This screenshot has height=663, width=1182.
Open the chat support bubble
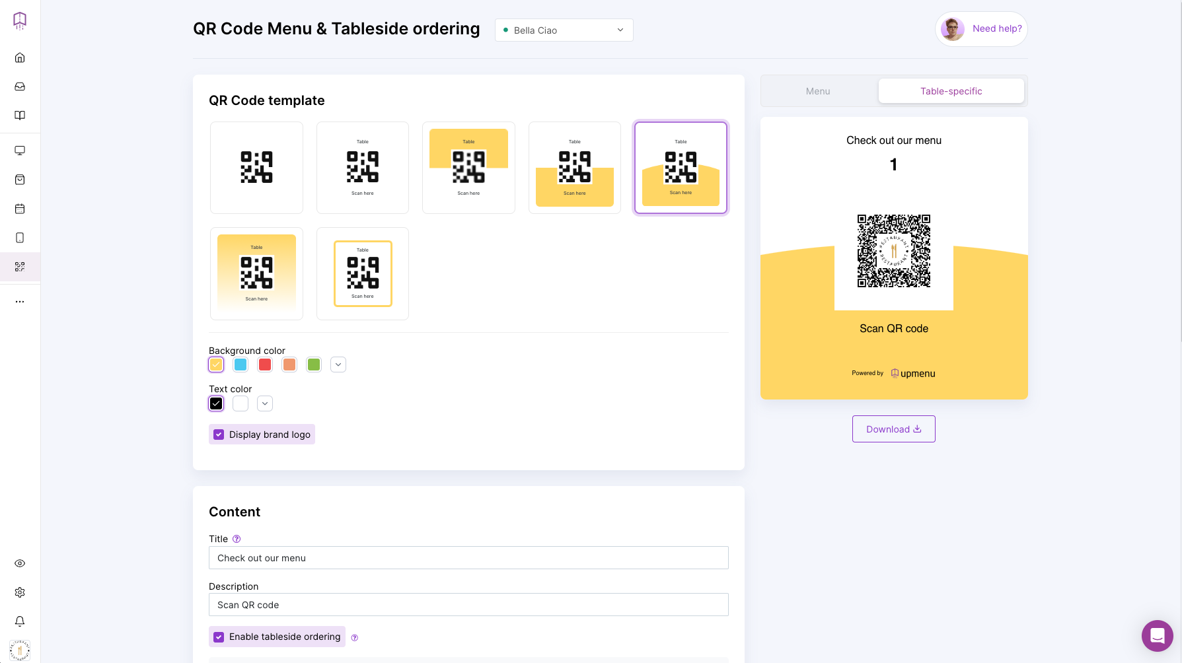coord(1158,636)
